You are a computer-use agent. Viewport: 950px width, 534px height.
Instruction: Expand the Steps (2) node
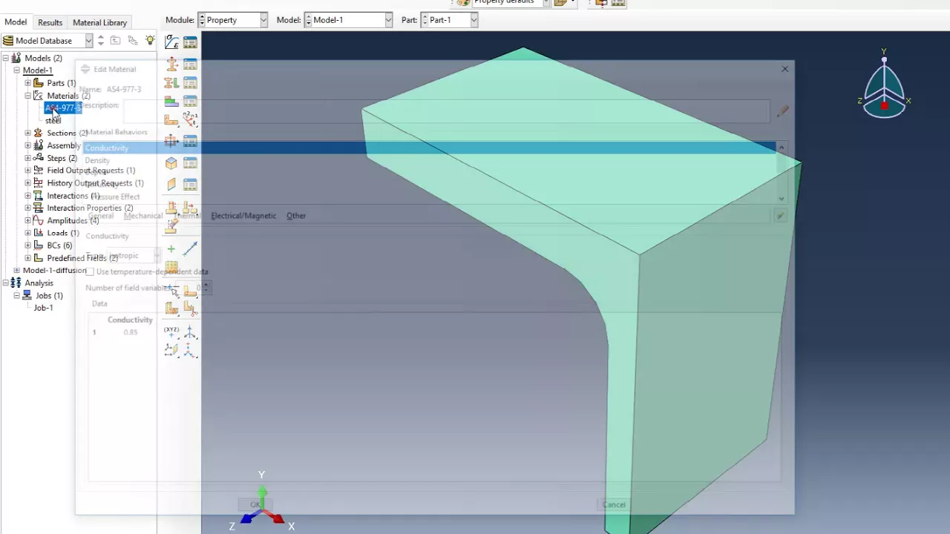27,158
